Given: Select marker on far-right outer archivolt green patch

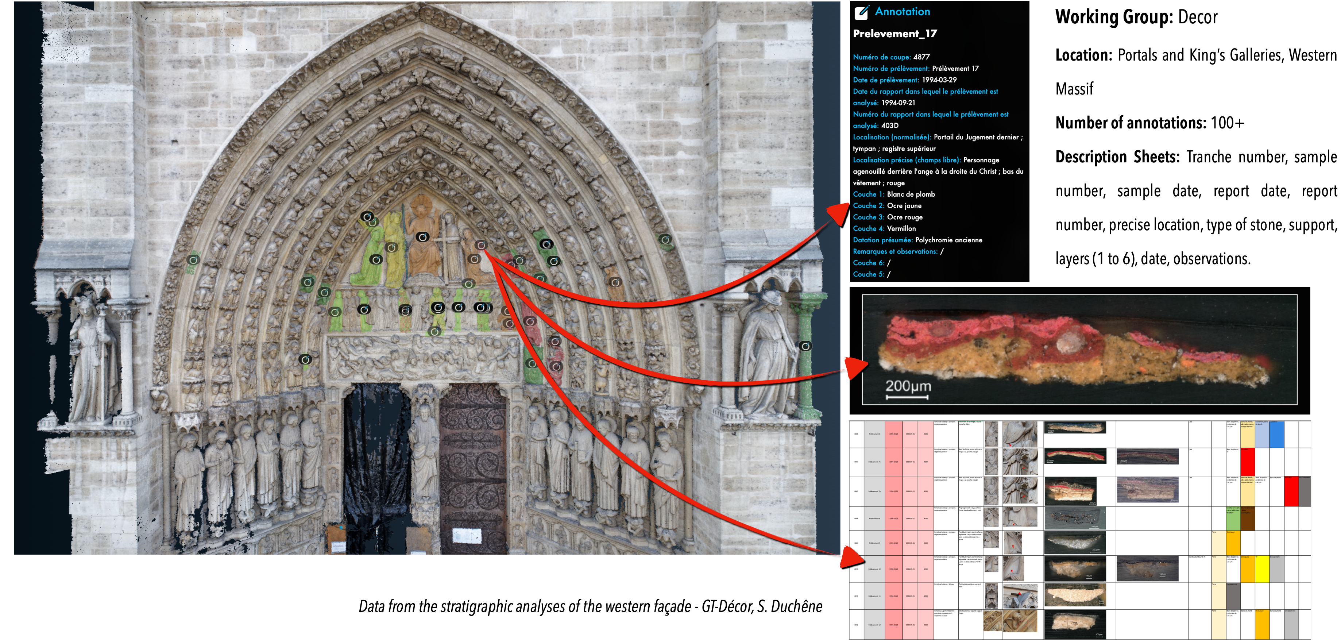Looking at the screenshot, I should pyautogui.click(x=665, y=240).
